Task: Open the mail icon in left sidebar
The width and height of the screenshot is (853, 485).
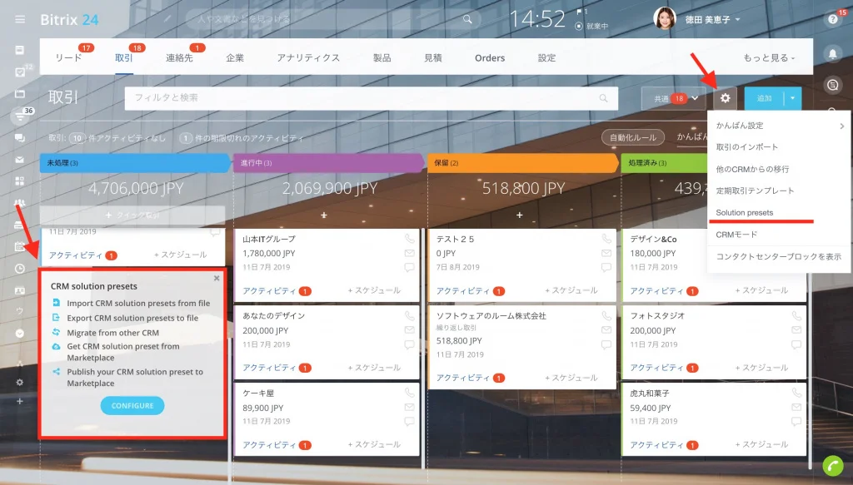Action: 20,160
